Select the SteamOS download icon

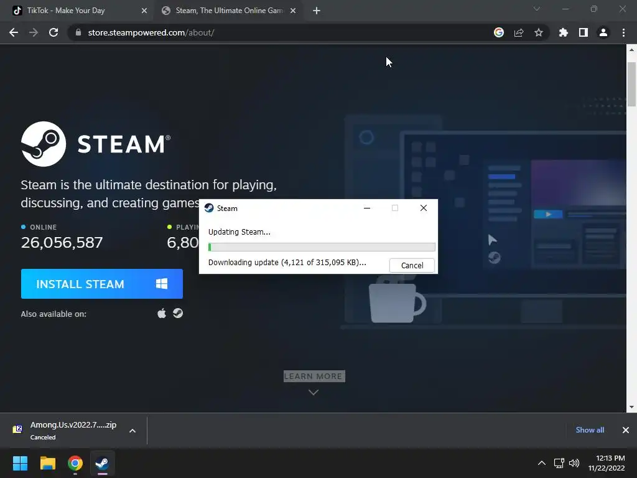[178, 313]
